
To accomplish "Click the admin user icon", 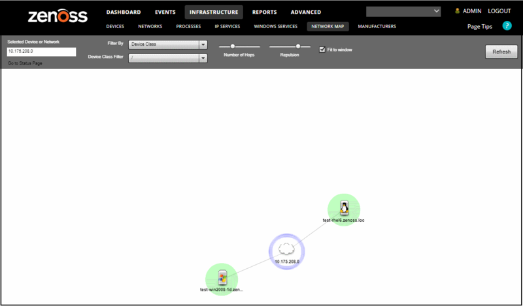I will [x=457, y=11].
